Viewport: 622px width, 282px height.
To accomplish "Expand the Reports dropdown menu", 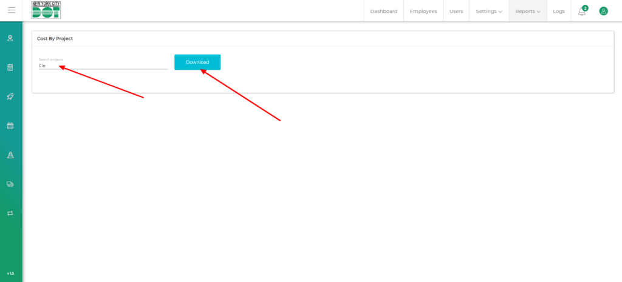I will [527, 11].
